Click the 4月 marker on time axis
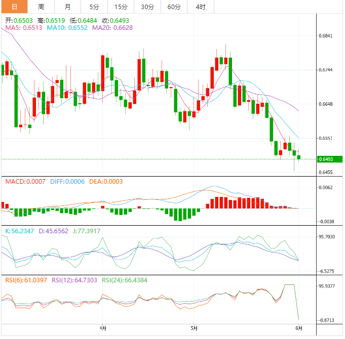This screenshot has width=345, height=339. 103,328
